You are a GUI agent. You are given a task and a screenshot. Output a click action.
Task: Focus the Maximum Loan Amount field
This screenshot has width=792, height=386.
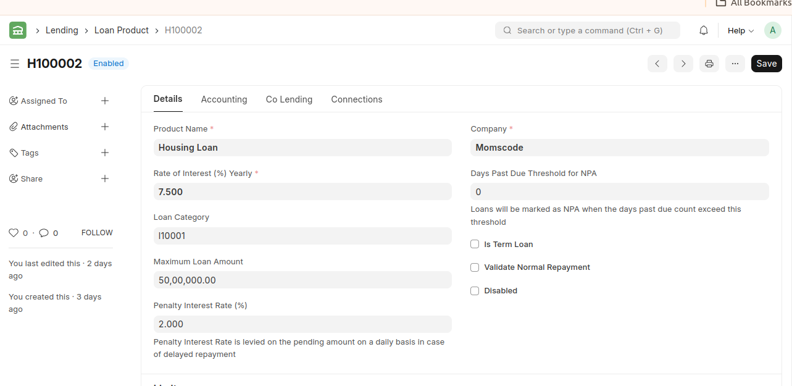(302, 280)
